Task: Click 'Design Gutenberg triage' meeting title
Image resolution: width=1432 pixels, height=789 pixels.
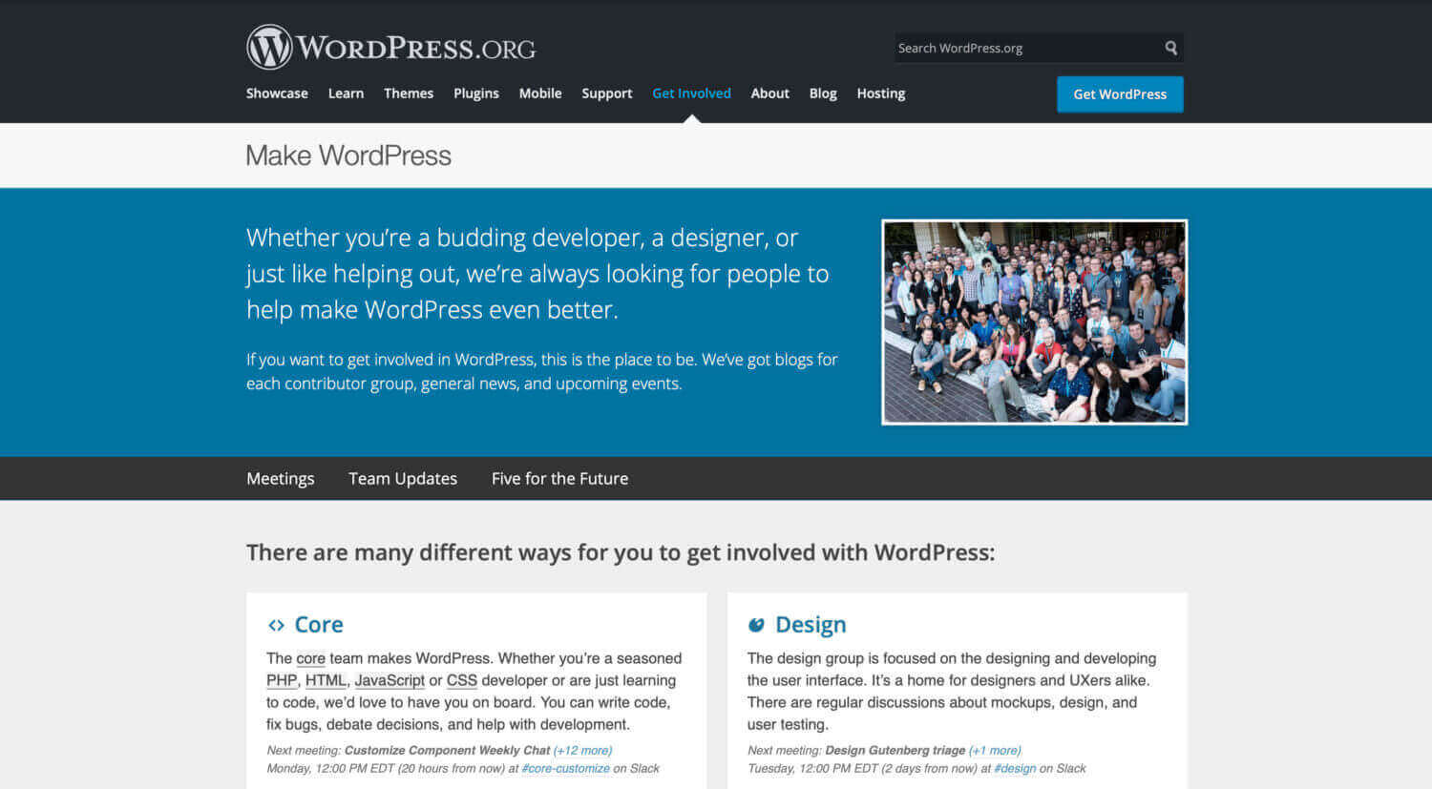Action: point(895,751)
